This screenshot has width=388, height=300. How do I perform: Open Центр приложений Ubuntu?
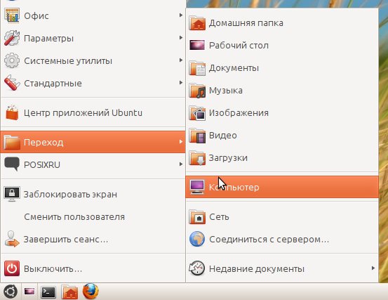tap(93, 112)
